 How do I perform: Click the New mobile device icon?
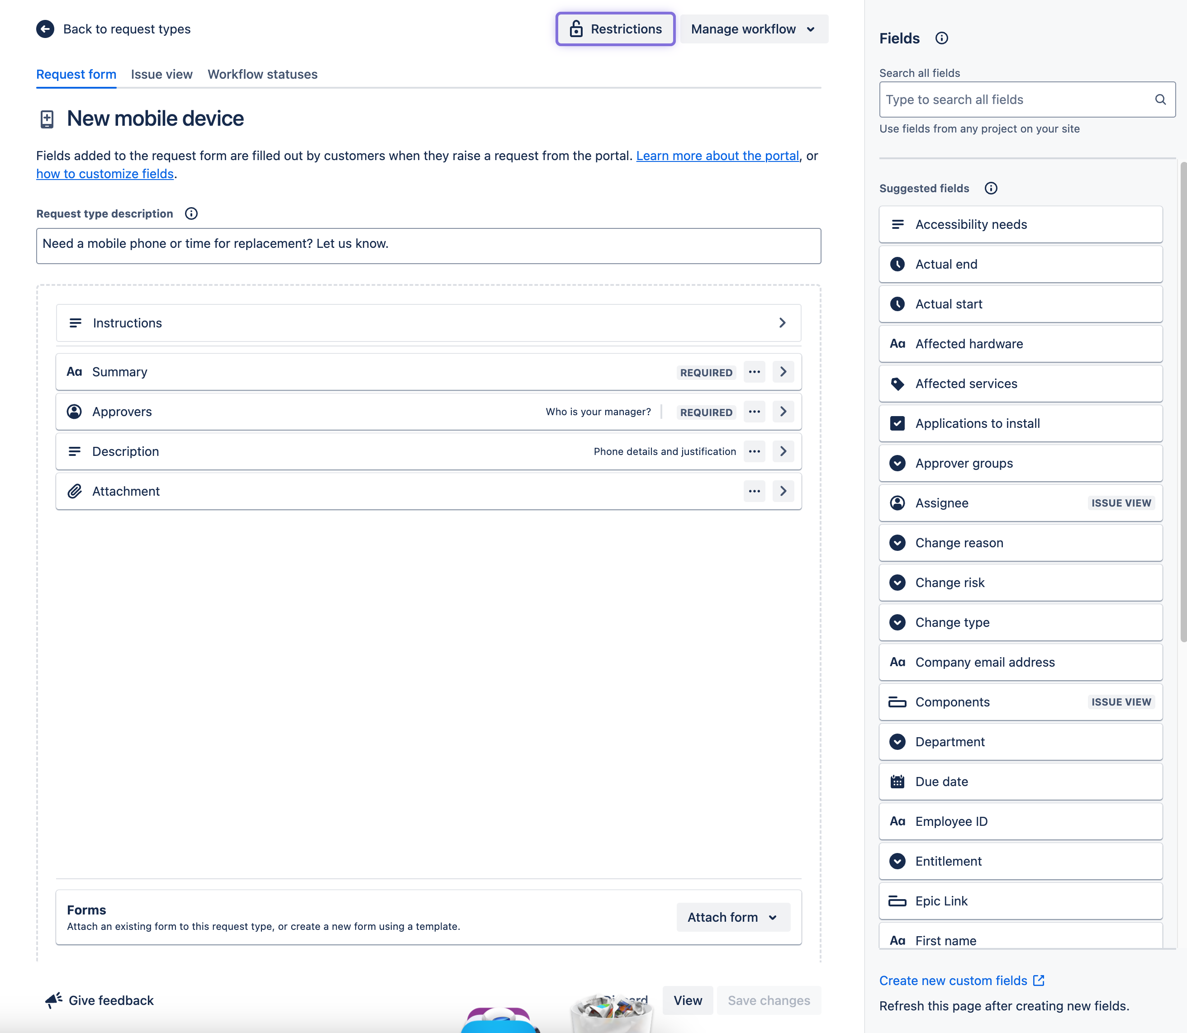[47, 119]
